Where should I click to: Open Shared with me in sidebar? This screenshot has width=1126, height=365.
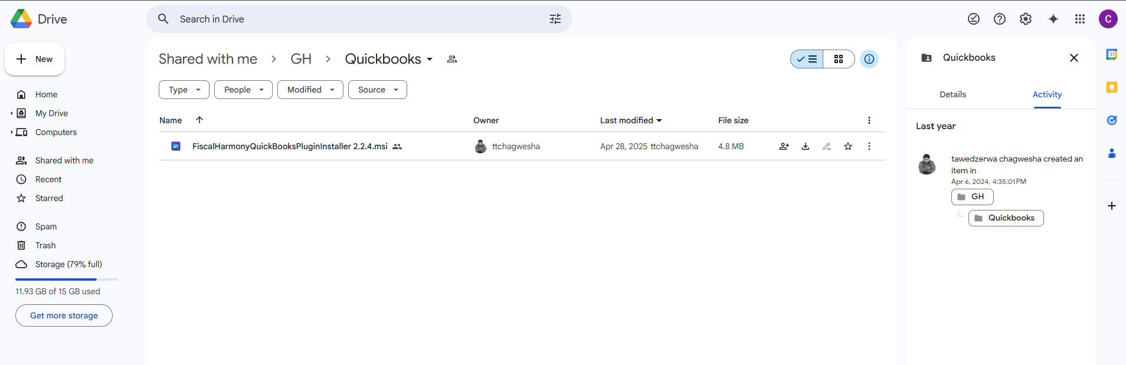click(65, 160)
